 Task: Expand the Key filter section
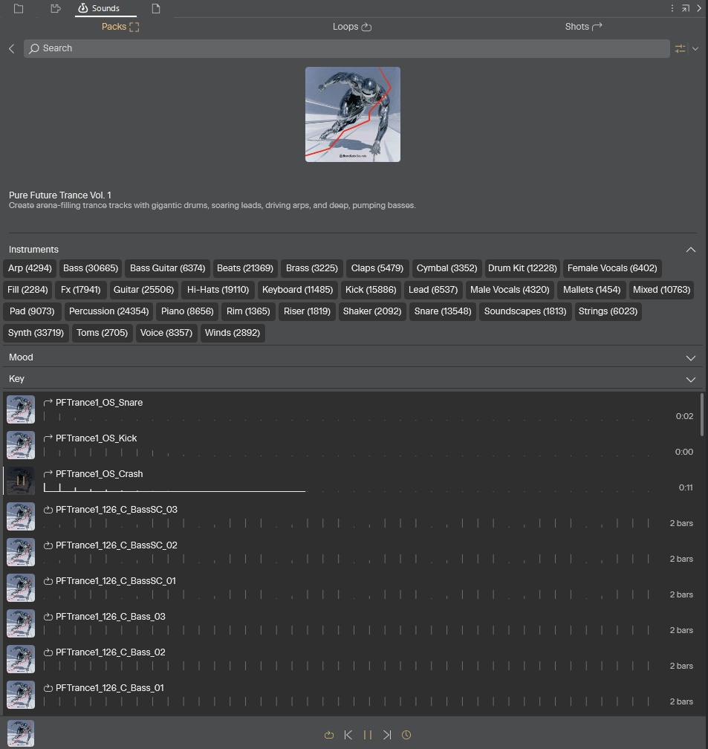click(690, 379)
